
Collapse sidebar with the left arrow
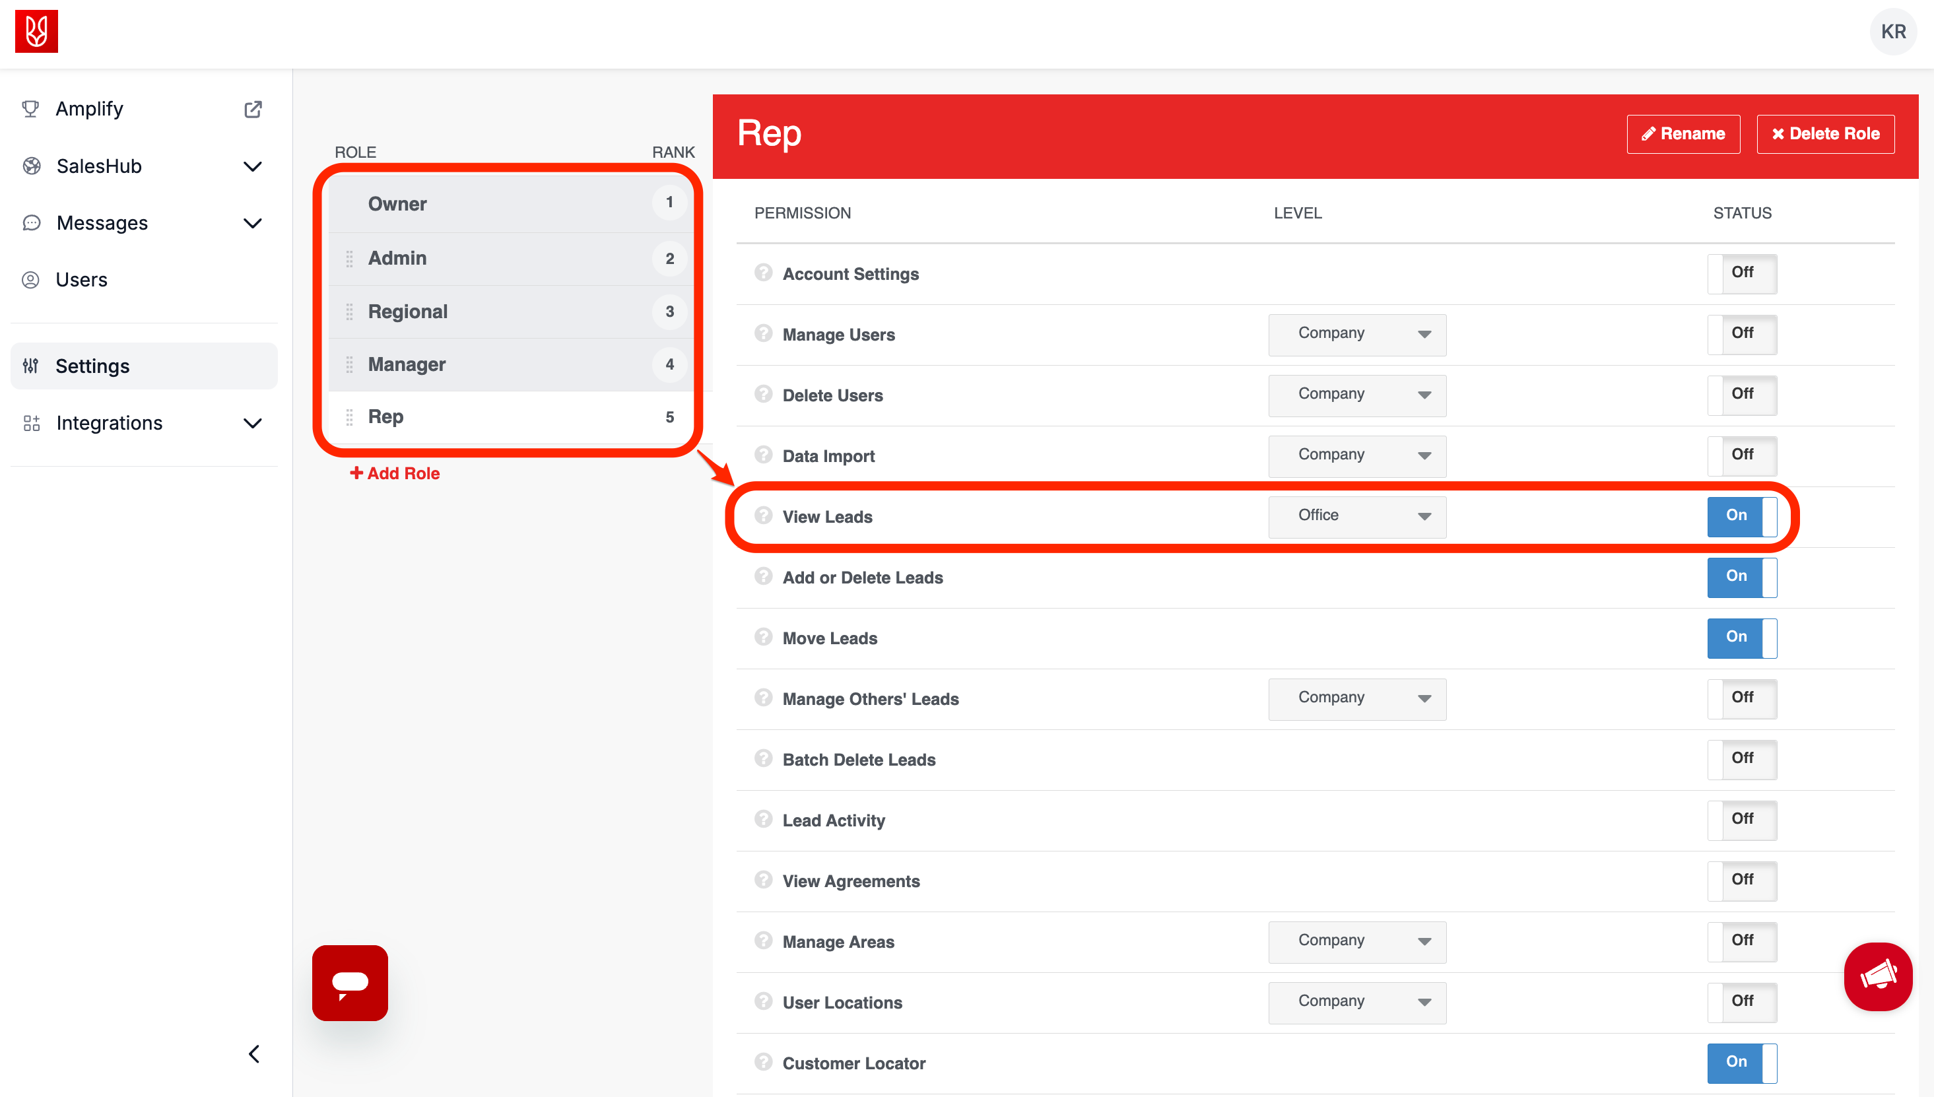254,1053
